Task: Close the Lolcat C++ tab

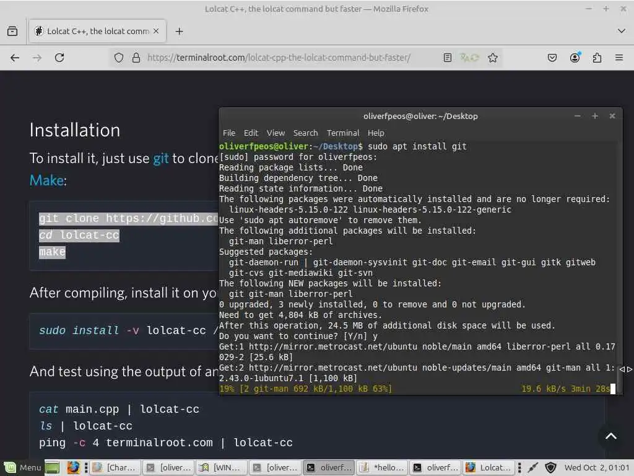Action: point(156,31)
